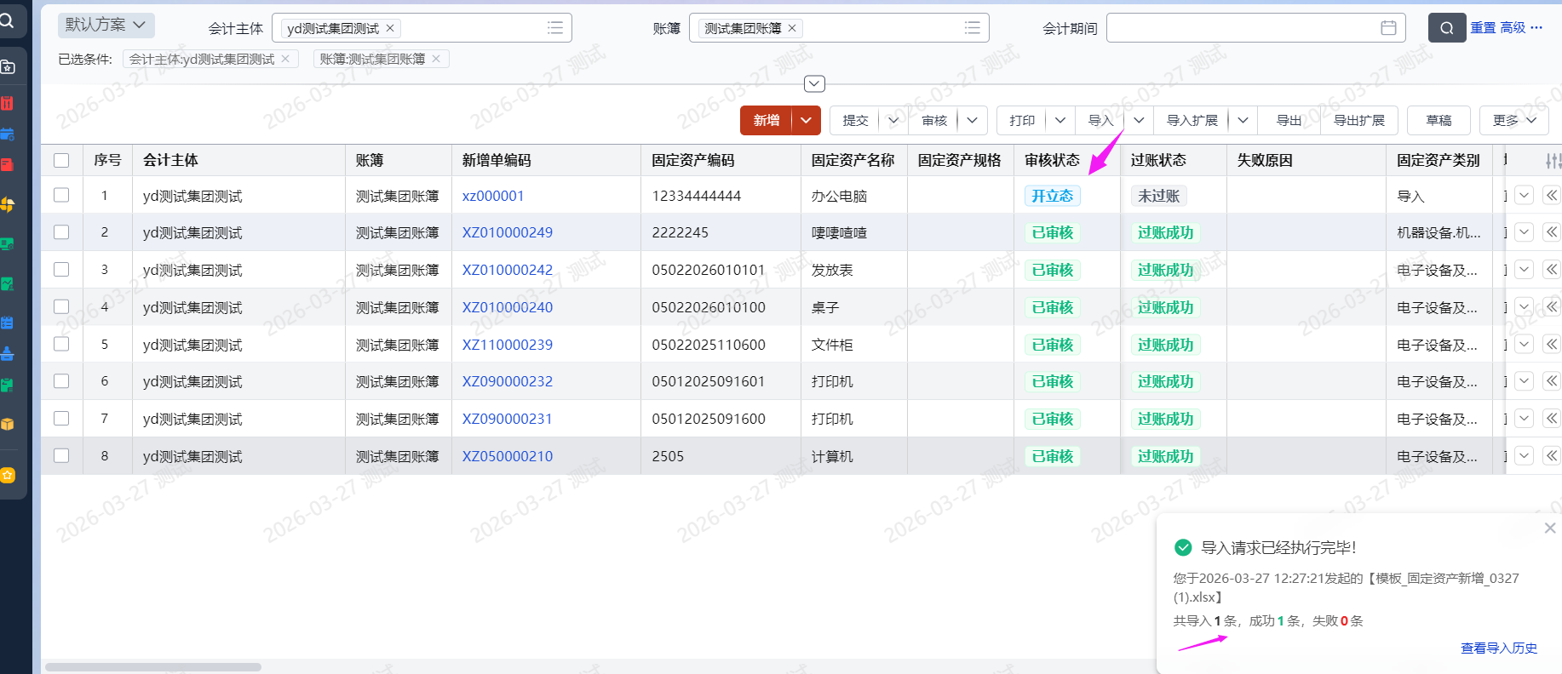This screenshot has height=674, width=1562.
Task: Remove the 账簿:测试集团账簿 filter condition
Action: pyautogui.click(x=436, y=59)
